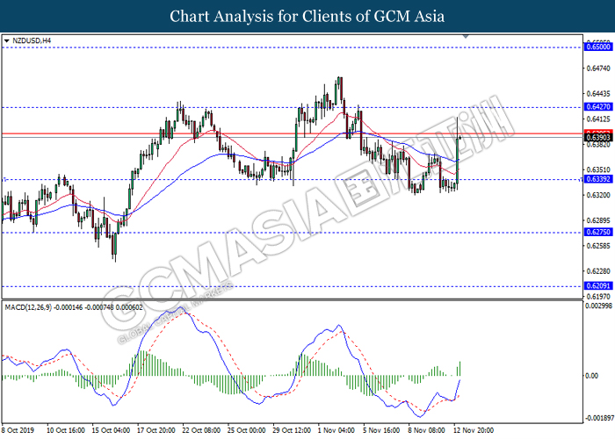
Task: Select the 0.65000 price level label
Action: (598, 47)
